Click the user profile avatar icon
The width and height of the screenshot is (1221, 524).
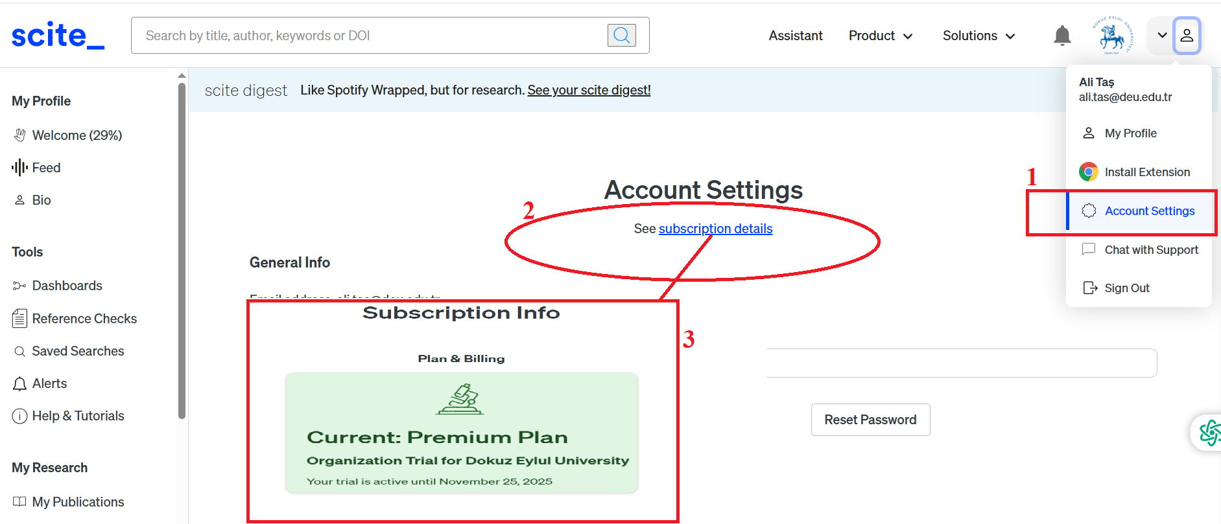tap(1187, 36)
